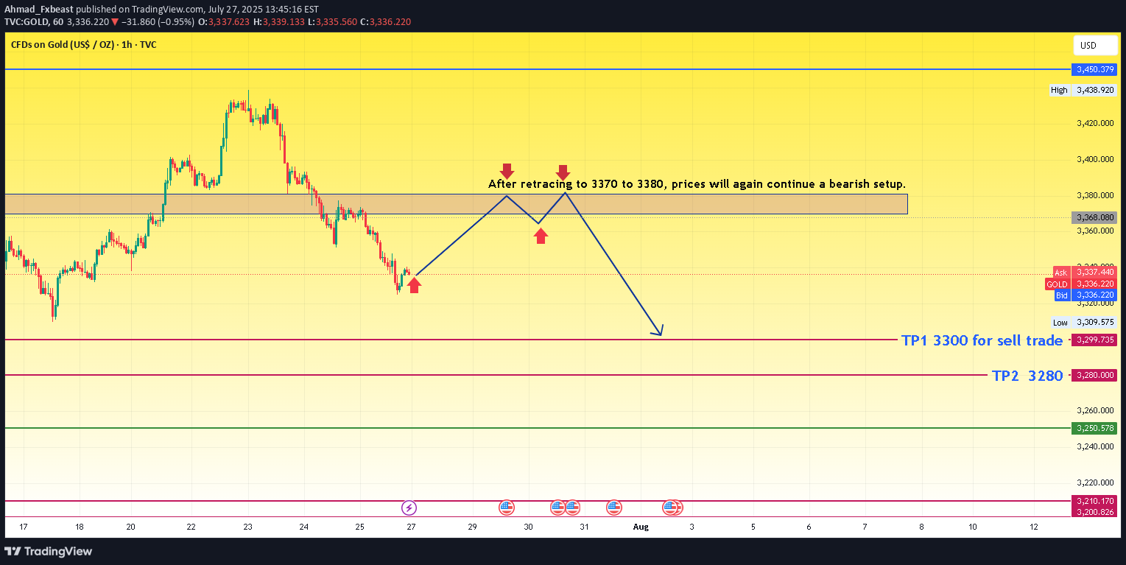Click the TradingView logo
This screenshot has width=1126, height=565.
49,551
